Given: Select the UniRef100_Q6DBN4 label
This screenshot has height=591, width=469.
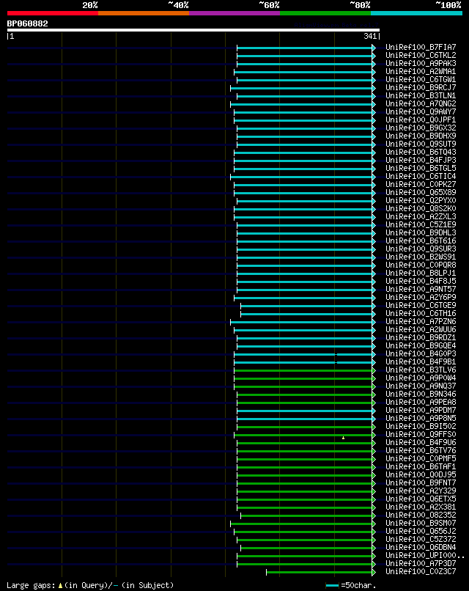Looking at the screenshot, I should tap(421, 547).
